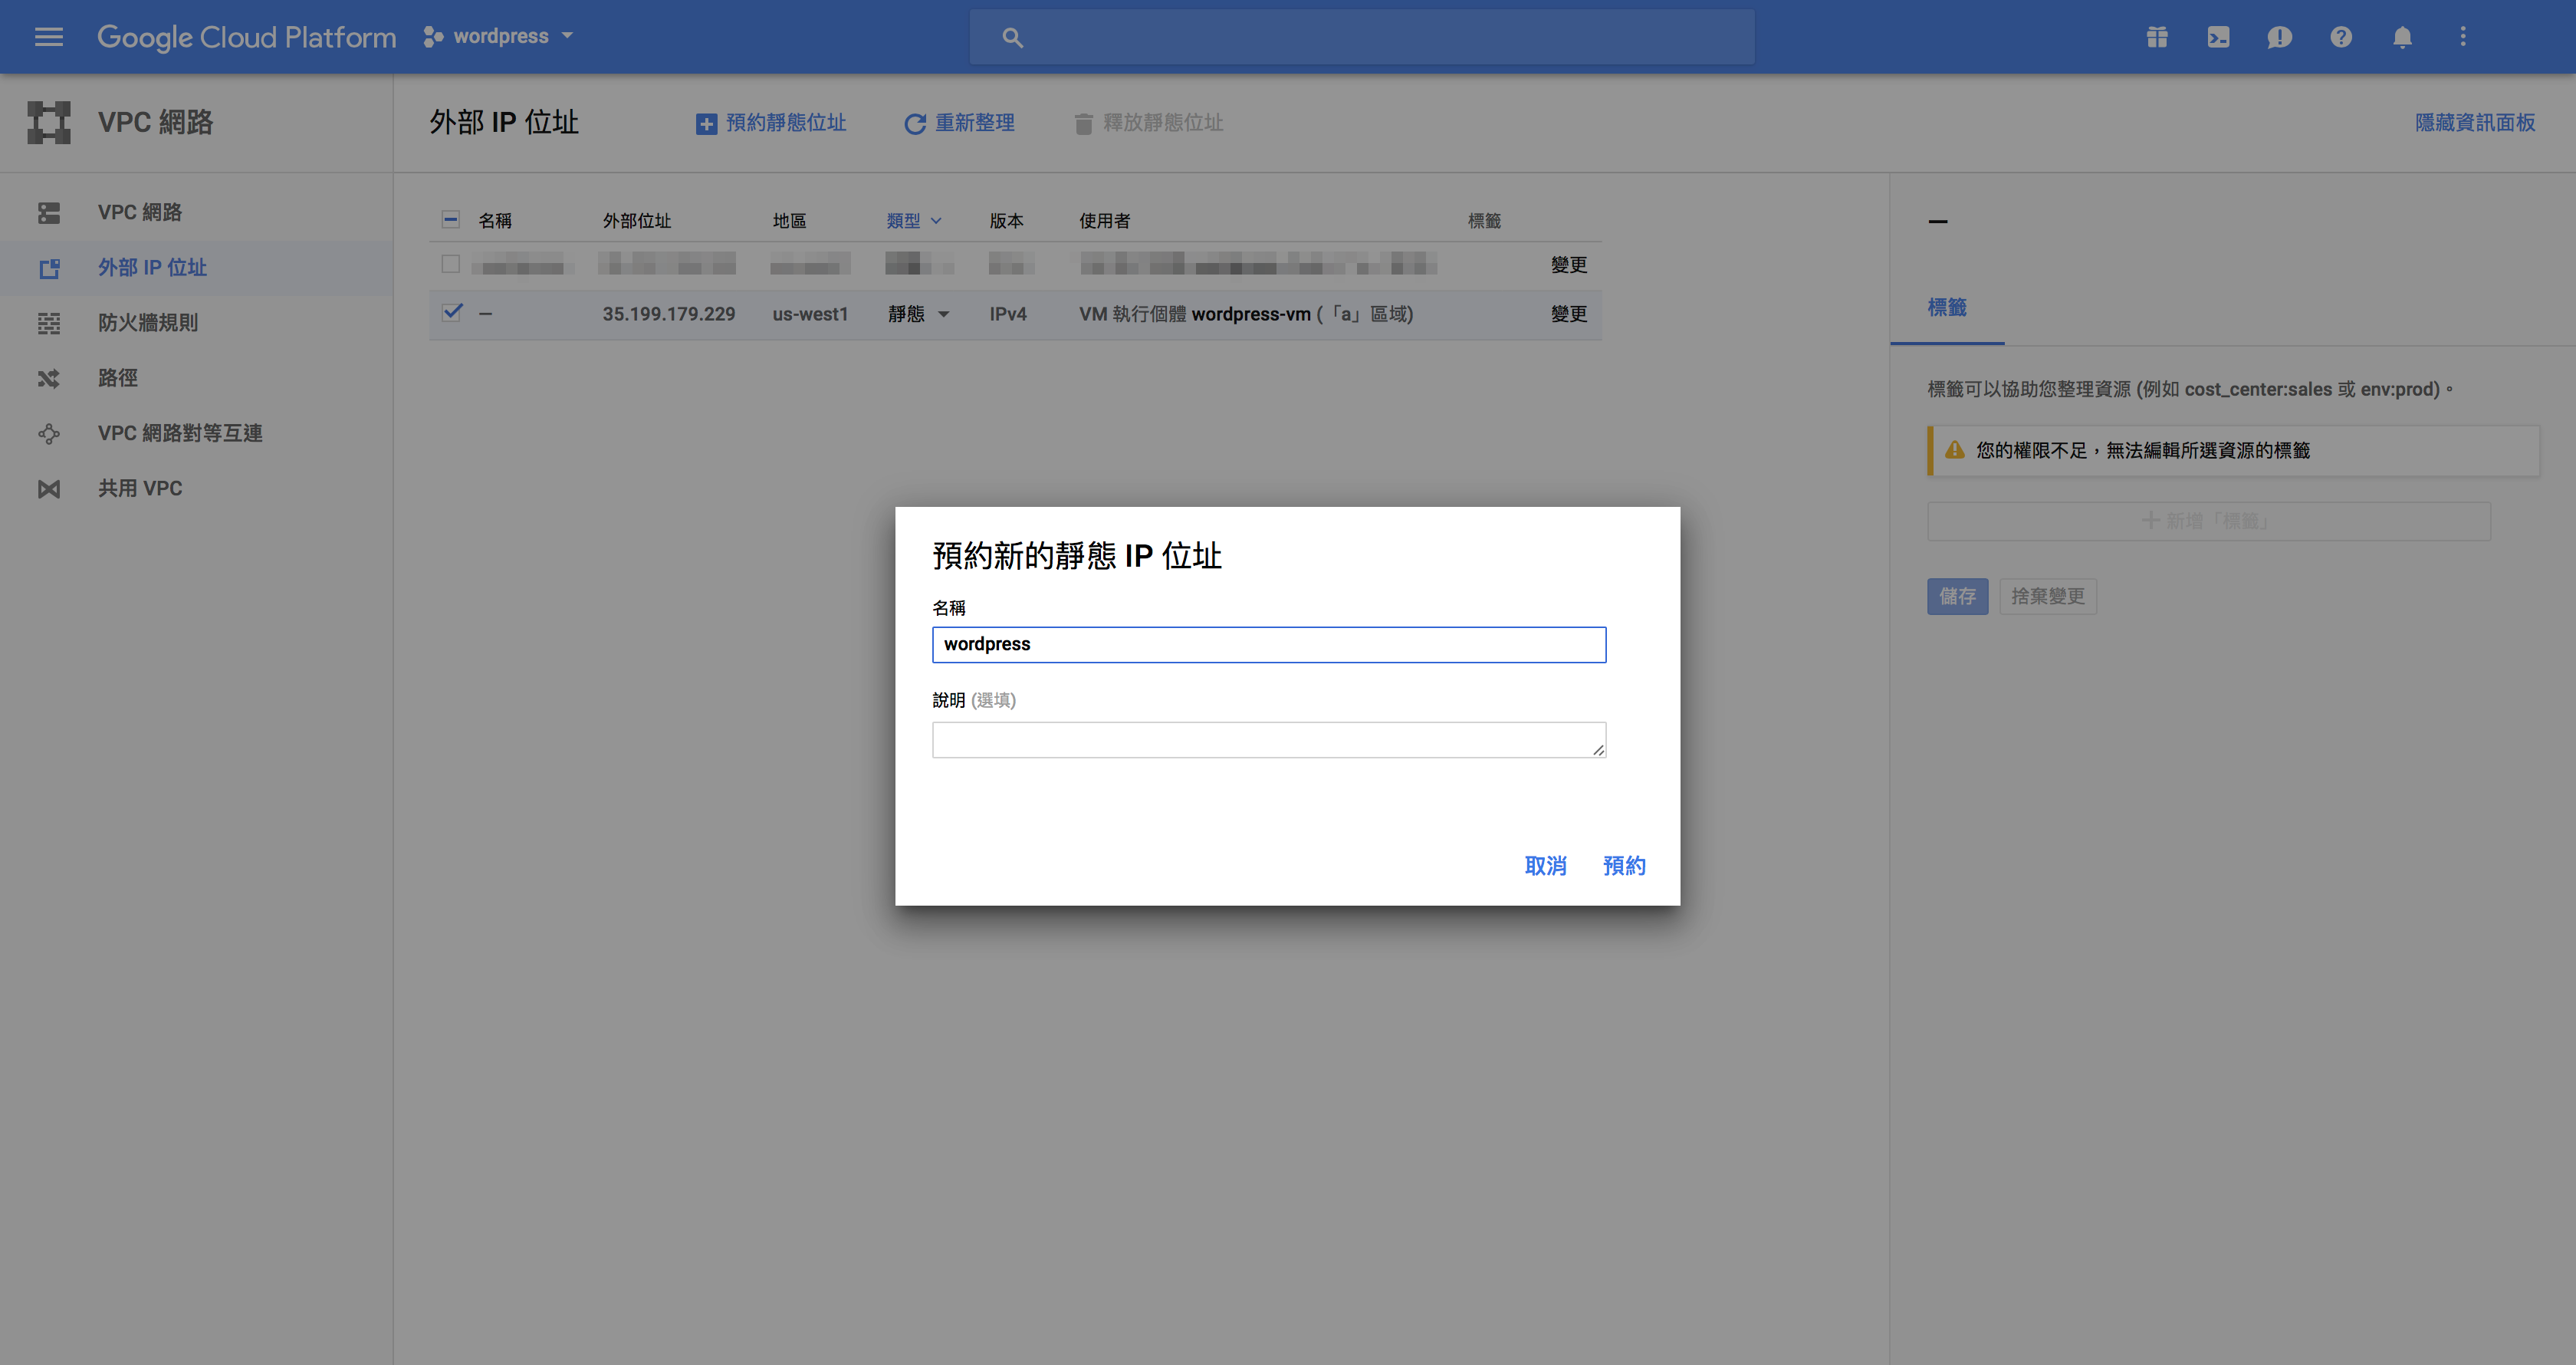Check the blurred first row checkbox
This screenshot has width=2576, height=1365.
[x=451, y=264]
